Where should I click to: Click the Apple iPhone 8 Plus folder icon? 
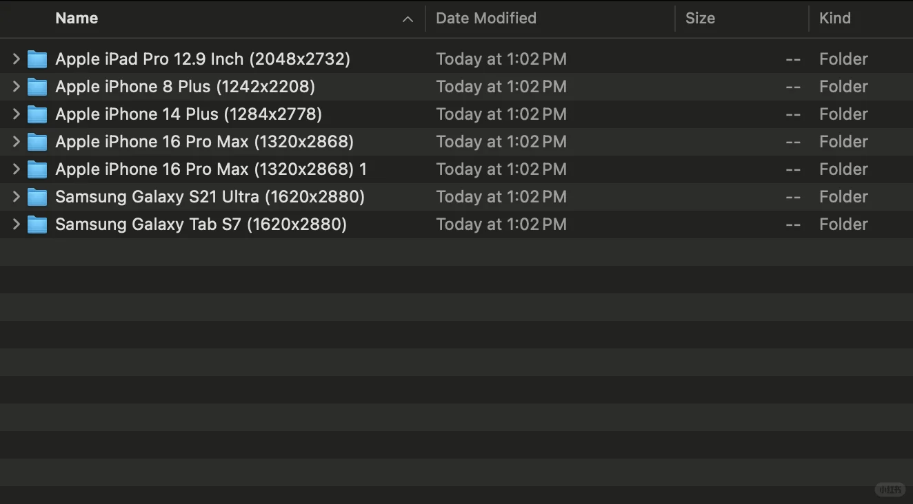point(37,87)
